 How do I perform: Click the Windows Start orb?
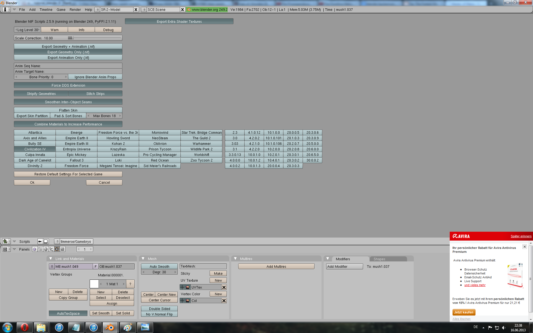[7, 327]
